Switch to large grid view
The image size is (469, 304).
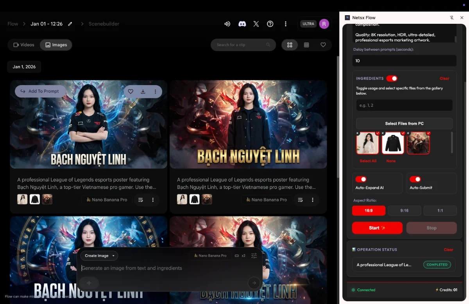coord(290,45)
